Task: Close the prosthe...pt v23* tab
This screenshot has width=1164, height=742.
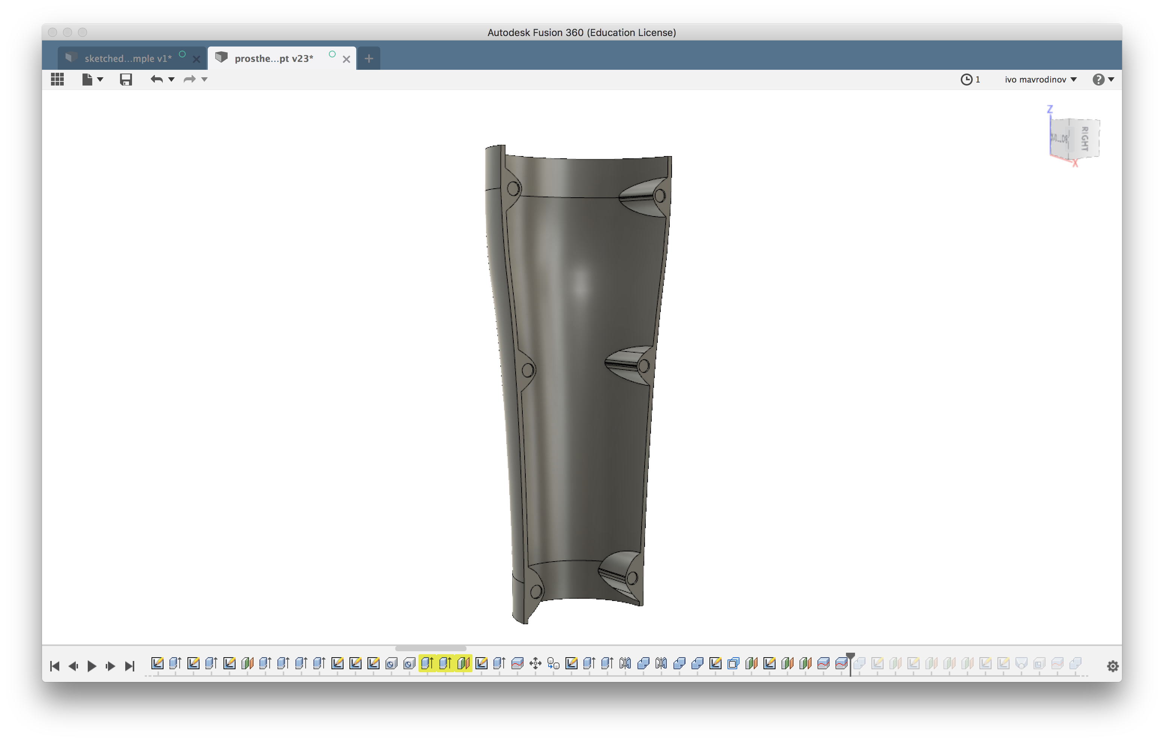Action: click(346, 59)
